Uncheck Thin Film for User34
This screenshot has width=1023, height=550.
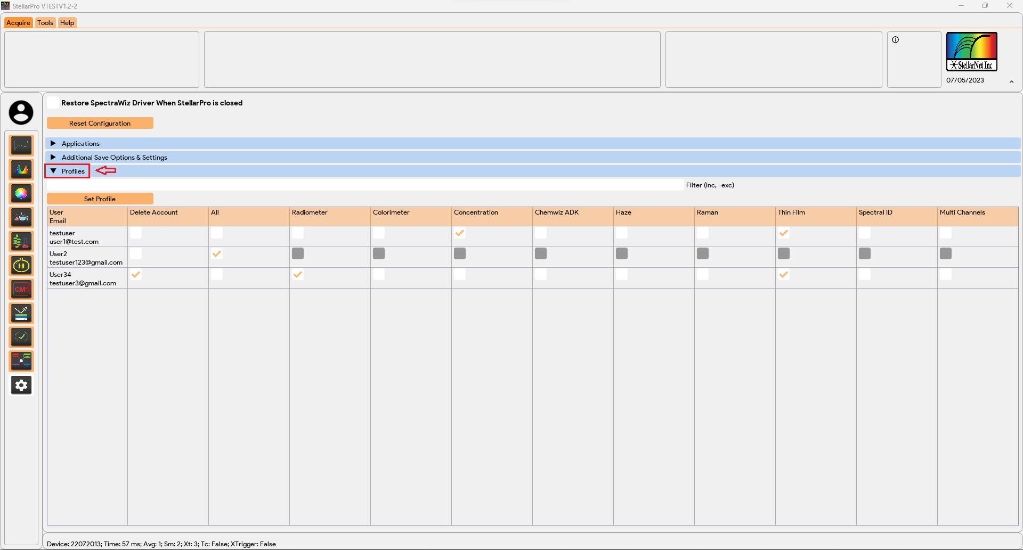click(784, 275)
